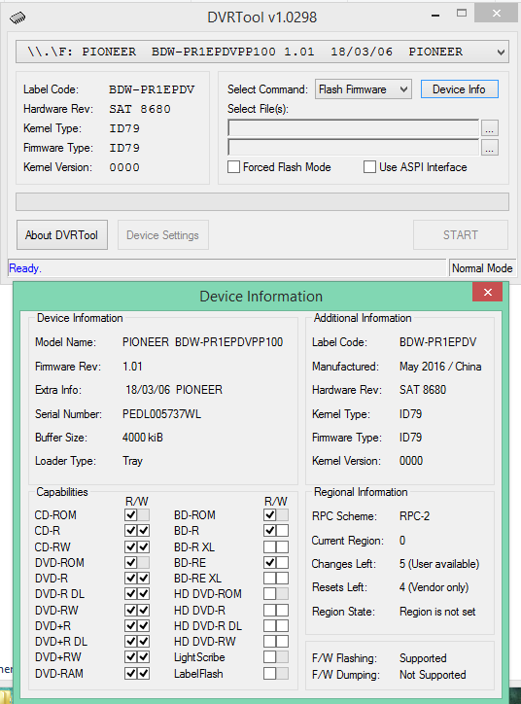This screenshot has width=521, height=704.
Task: Click the Device Info button
Action: point(460,89)
